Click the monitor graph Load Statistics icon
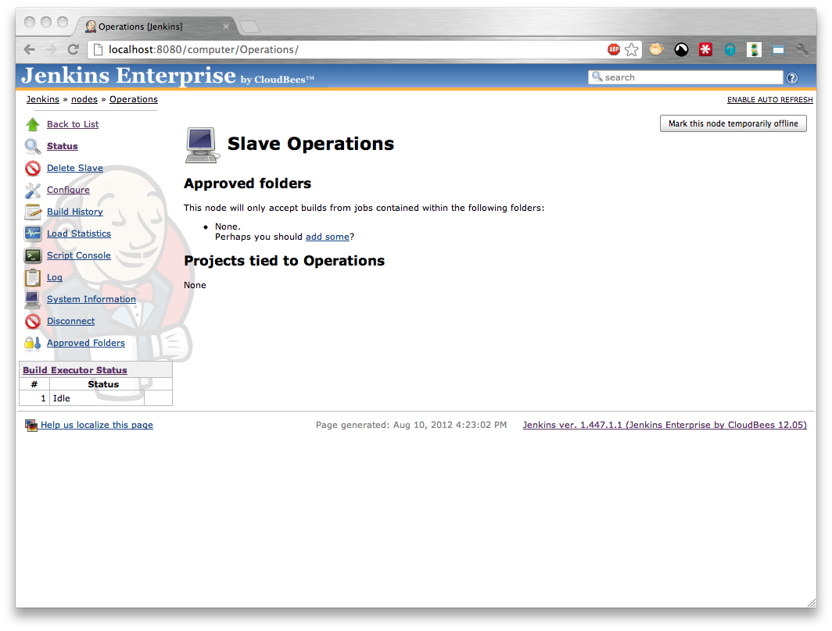This screenshot has width=832, height=631. (32, 234)
